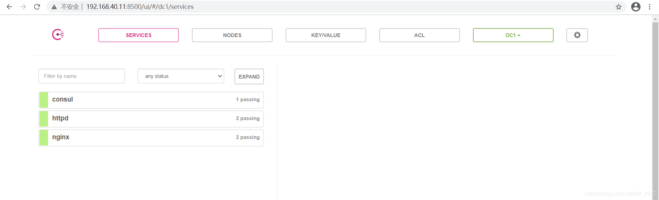Bookmark this page with the star icon
Image resolution: width=659 pixels, height=200 pixels.
click(x=618, y=7)
